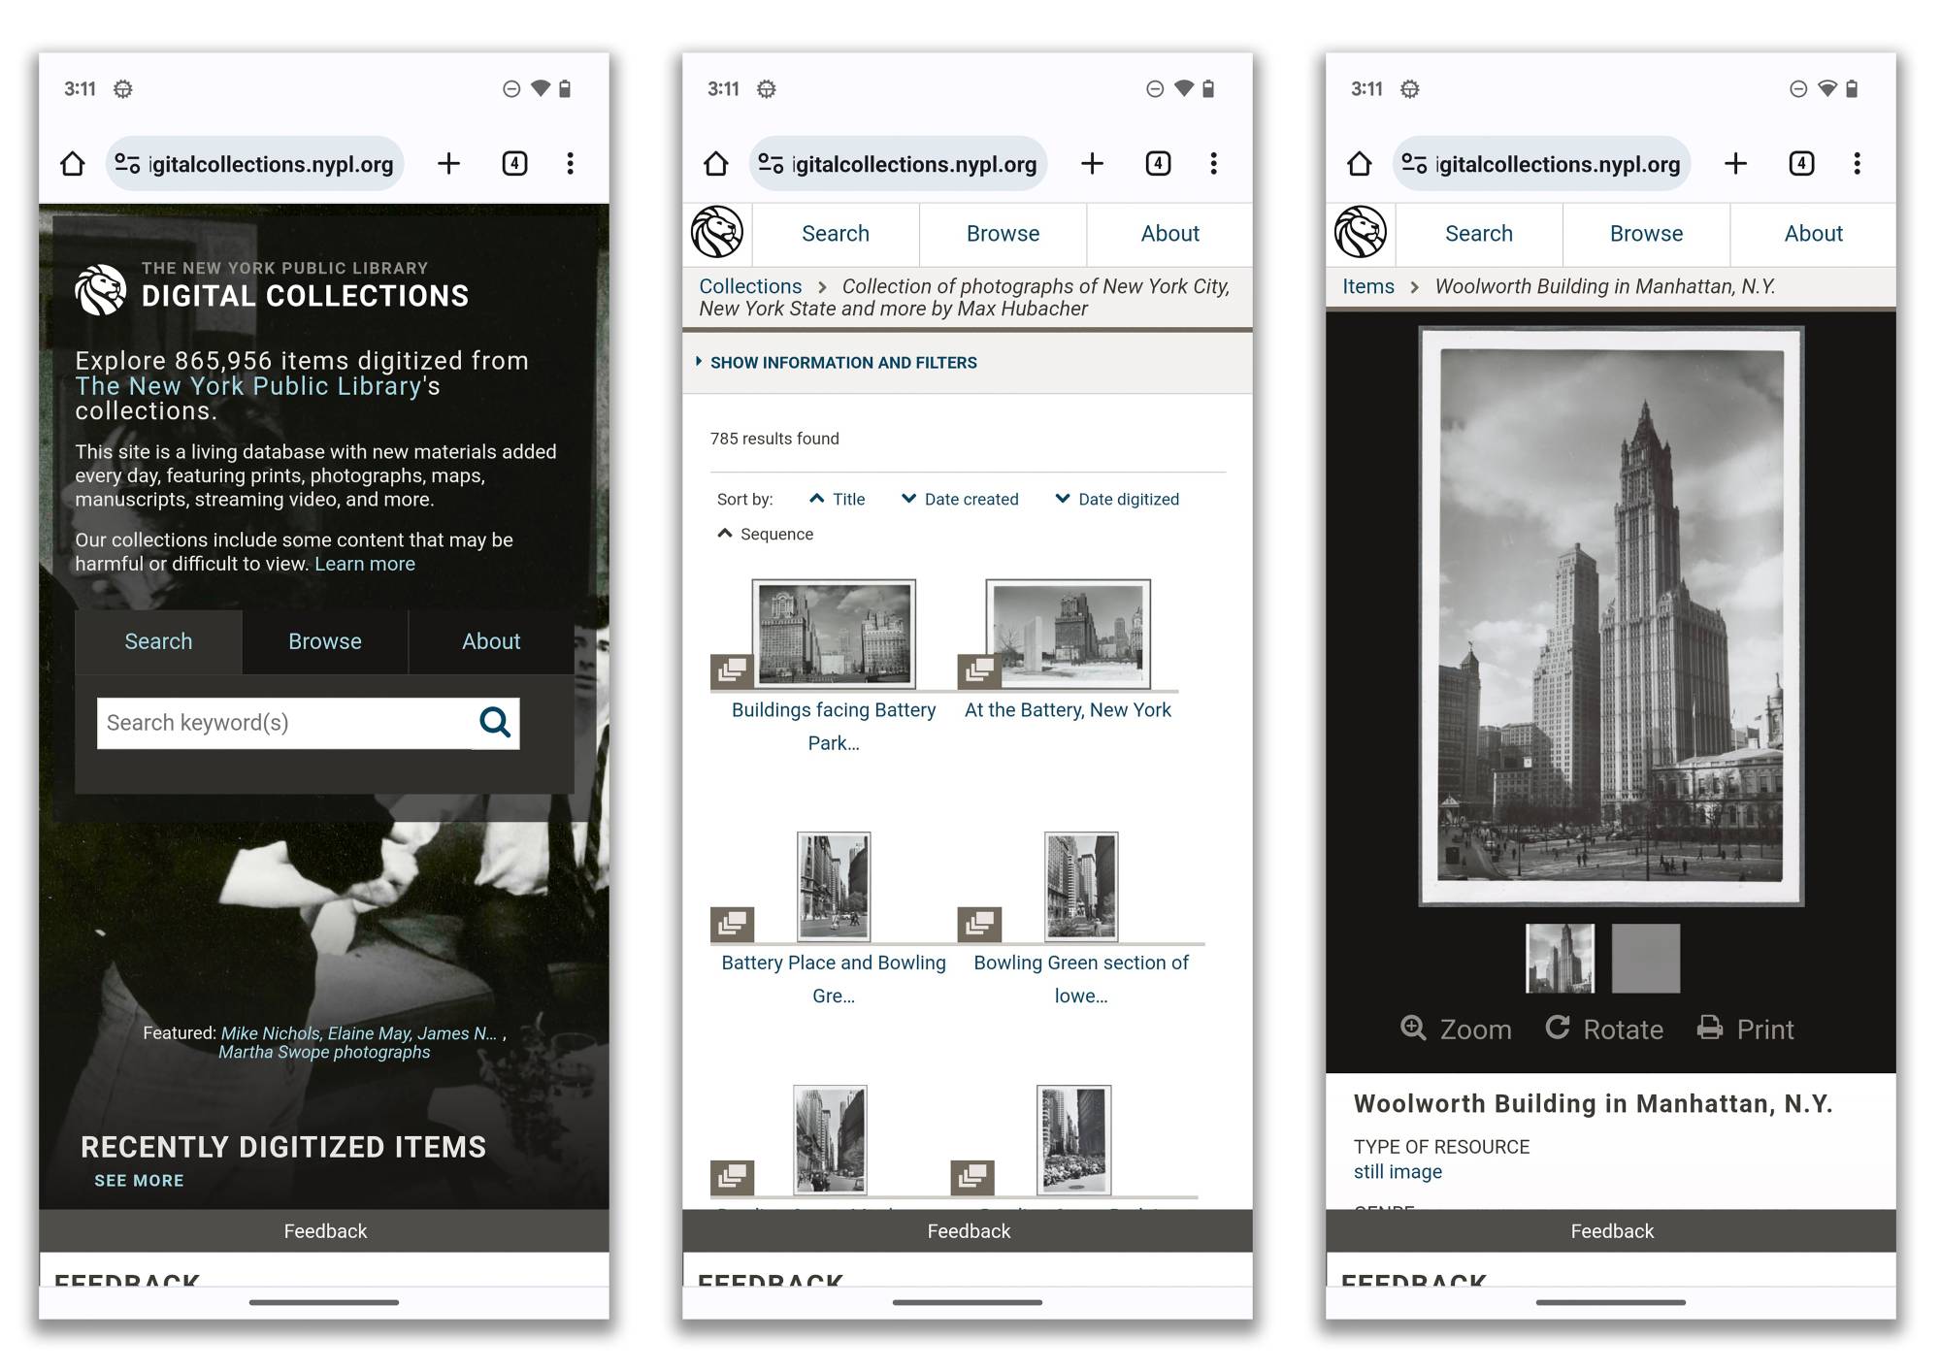Select Search tab on homepage

click(158, 641)
